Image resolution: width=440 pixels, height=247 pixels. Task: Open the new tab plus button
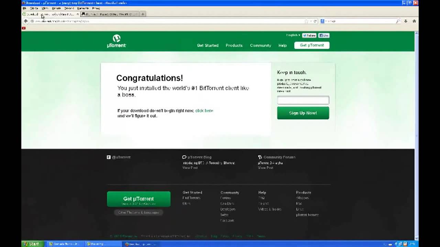[x=143, y=14]
